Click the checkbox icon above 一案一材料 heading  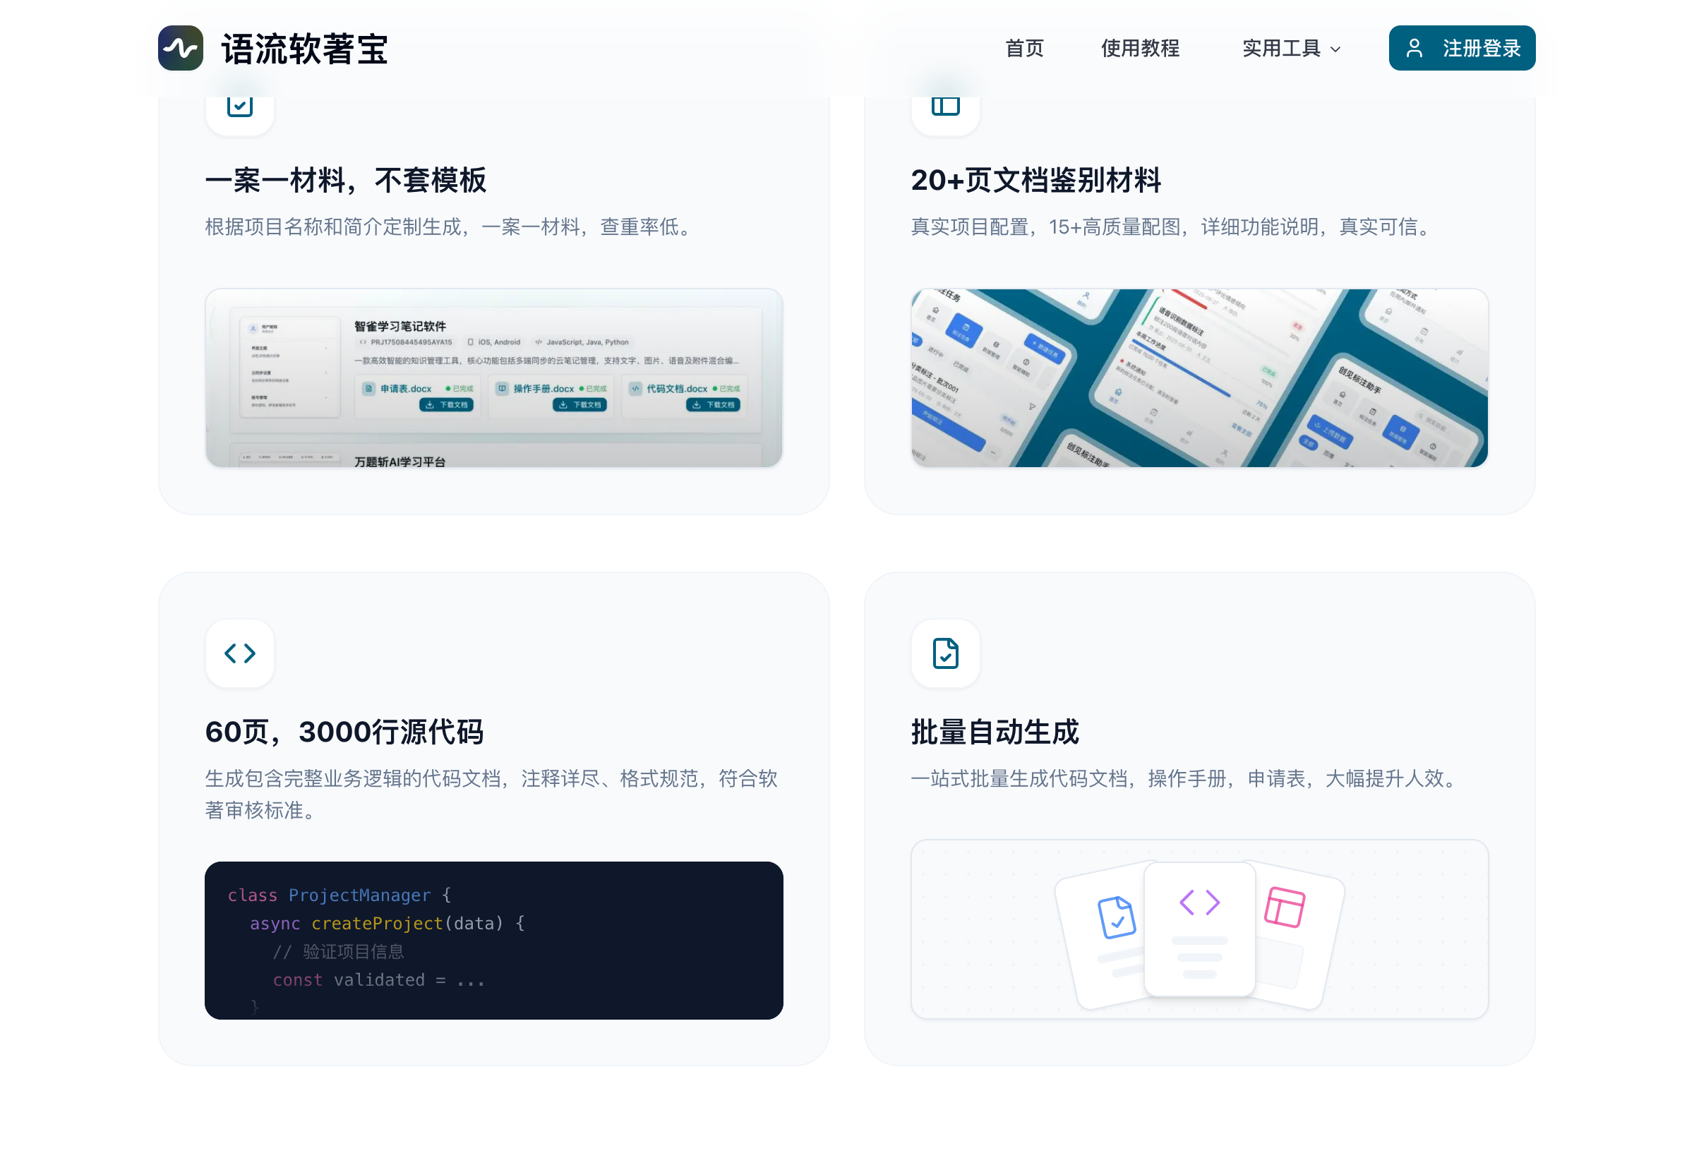240,107
